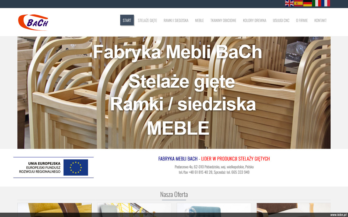Open Tkaniny obiciowe in navigation
This screenshot has width=348, height=217.
pos(223,20)
